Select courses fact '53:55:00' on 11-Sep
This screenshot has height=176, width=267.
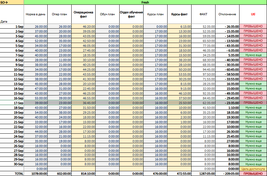179,74
